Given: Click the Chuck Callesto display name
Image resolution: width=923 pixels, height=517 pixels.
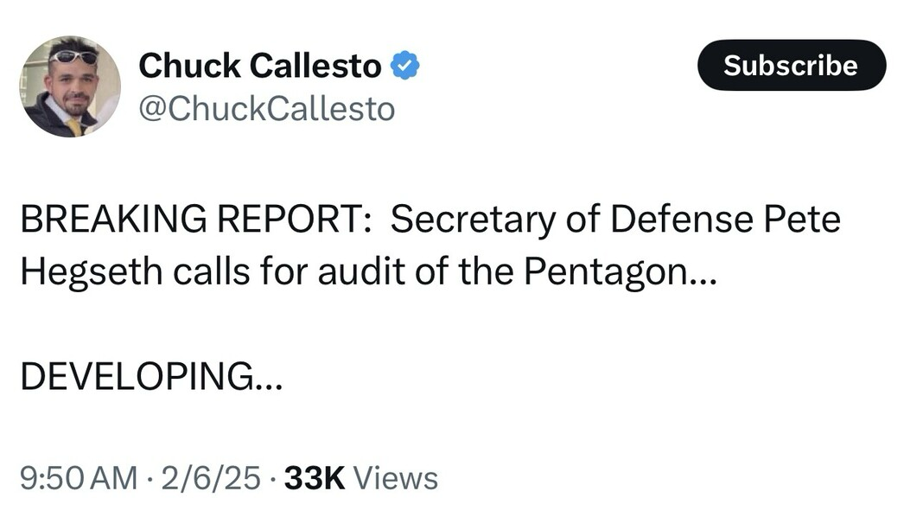Looking at the screenshot, I should pos(259,66).
